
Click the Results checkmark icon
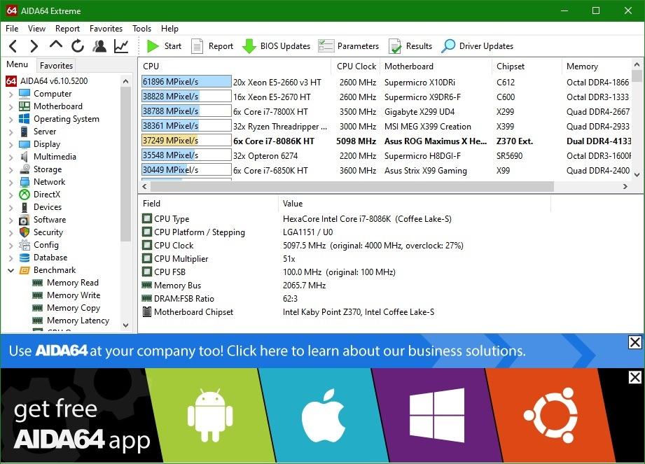[x=395, y=46]
